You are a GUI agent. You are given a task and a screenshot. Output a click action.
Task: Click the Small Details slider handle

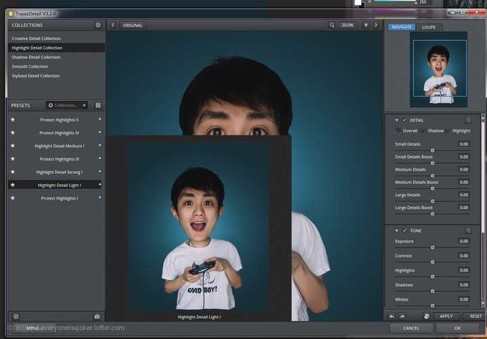tap(432, 150)
